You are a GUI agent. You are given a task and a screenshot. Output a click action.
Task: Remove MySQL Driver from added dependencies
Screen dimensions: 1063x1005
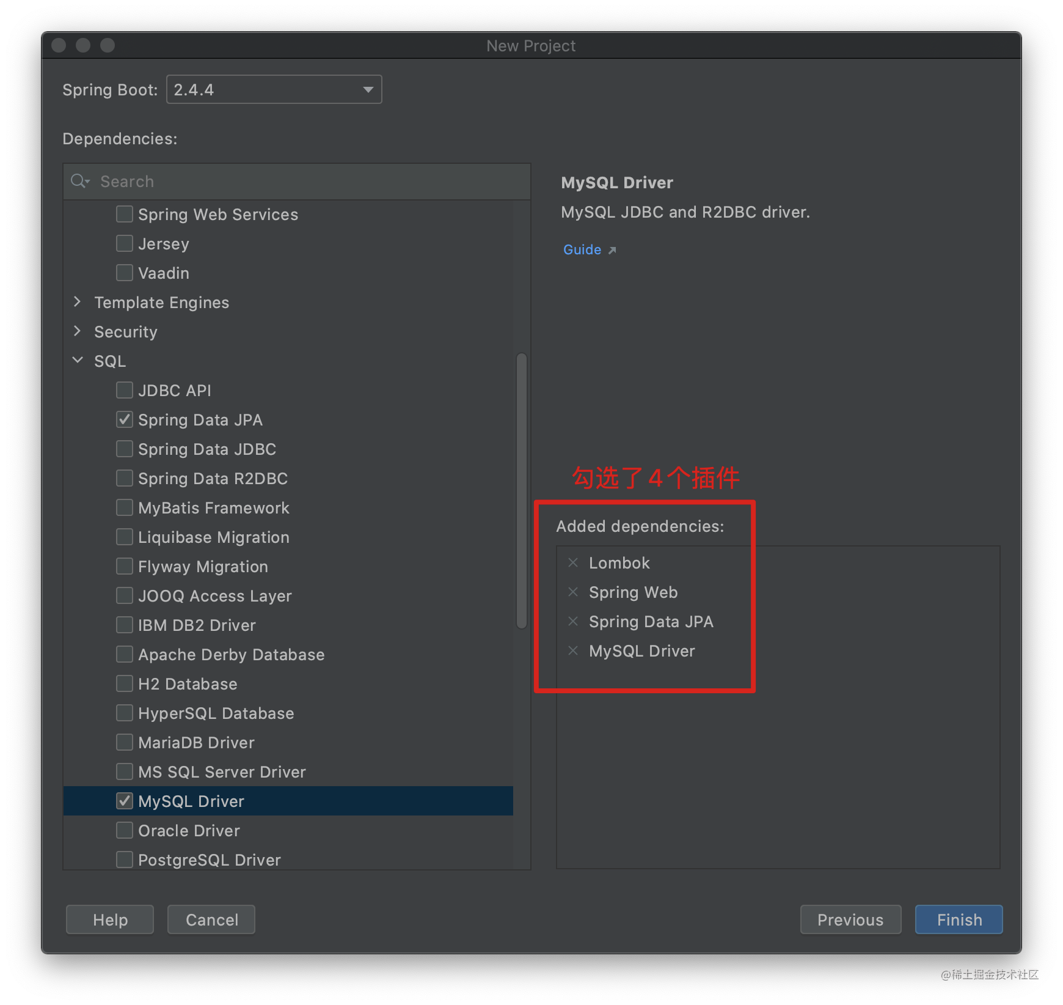point(573,650)
